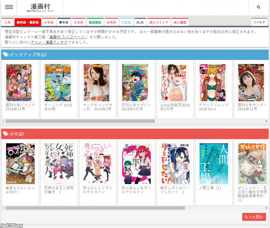Image resolution: width=270 pixels, height=228 pixels.
Task: Click the search magnifier icon
Action: [x=258, y=7]
